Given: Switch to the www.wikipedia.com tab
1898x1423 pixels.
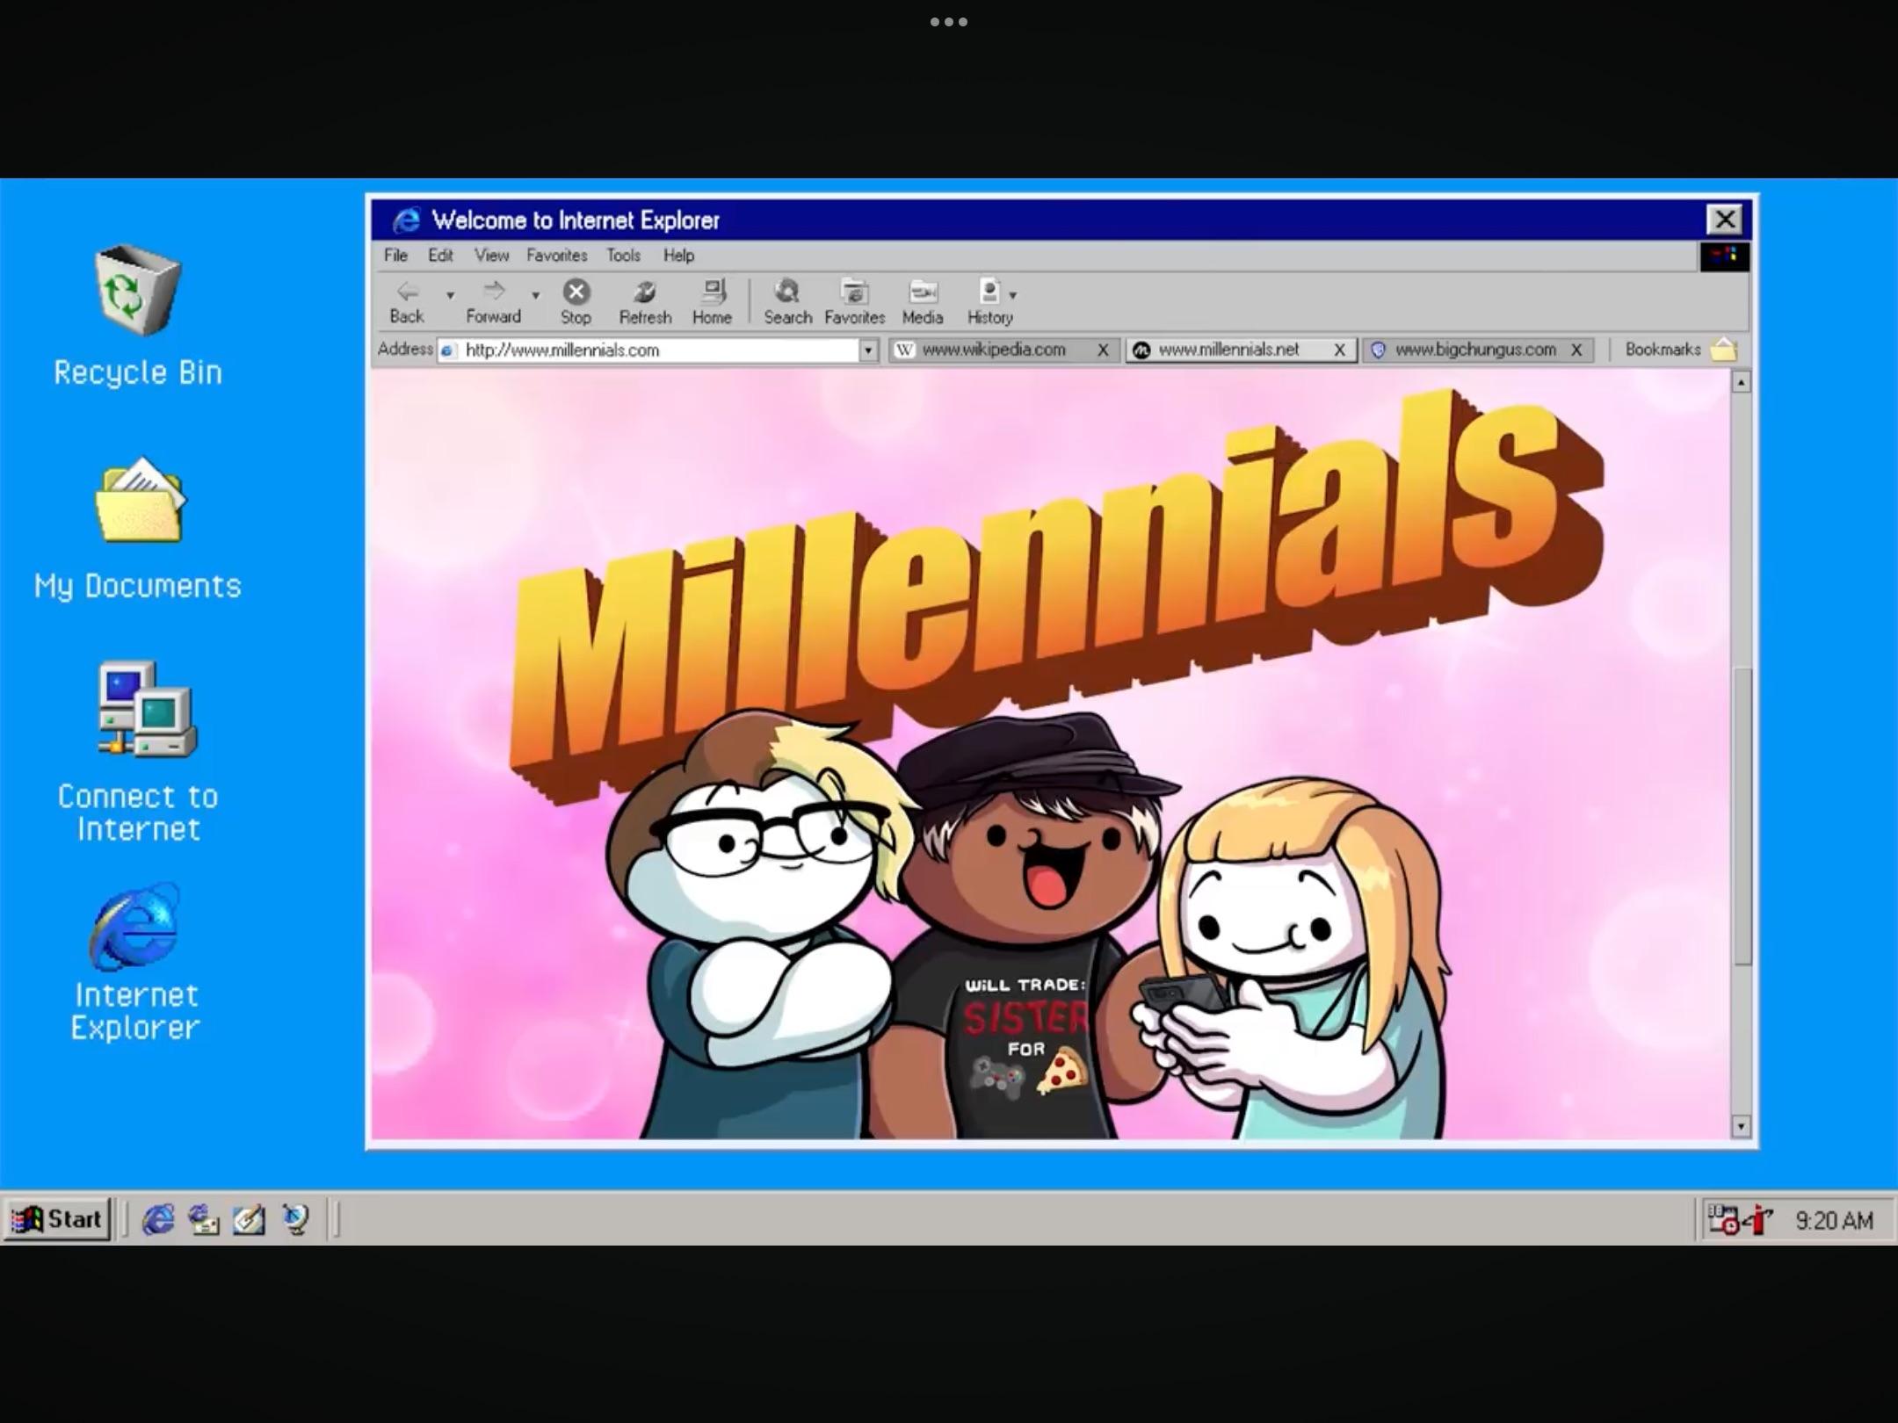Looking at the screenshot, I should click(993, 350).
